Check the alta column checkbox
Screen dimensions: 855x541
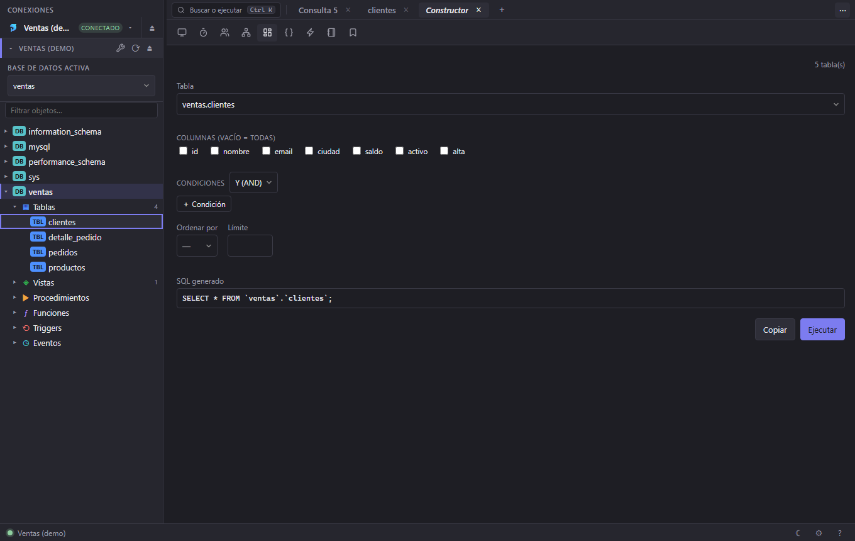pyautogui.click(x=444, y=151)
